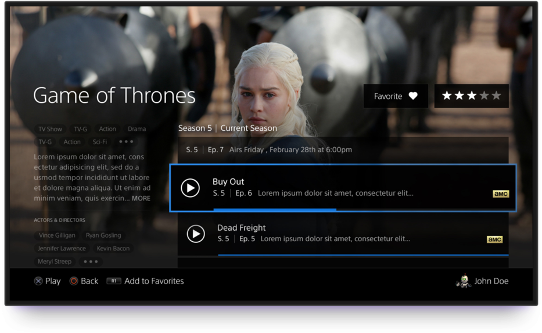Click the Play label in bottom bar
The width and height of the screenshot is (542, 333).
click(53, 281)
